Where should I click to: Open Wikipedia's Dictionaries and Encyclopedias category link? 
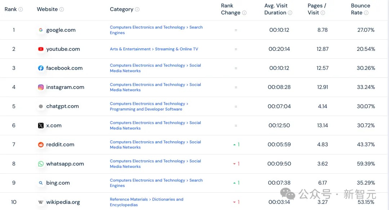click(147, 202)
